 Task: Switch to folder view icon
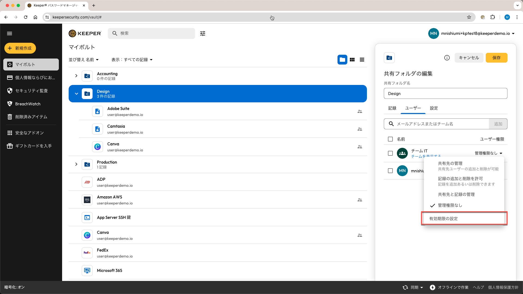[342, 60]
